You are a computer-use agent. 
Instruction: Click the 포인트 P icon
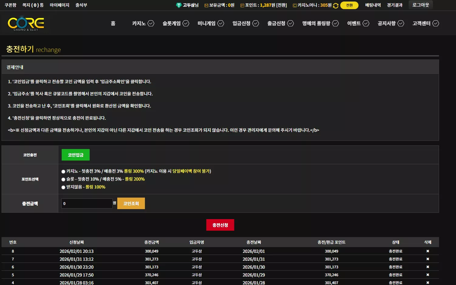point(242,5)
